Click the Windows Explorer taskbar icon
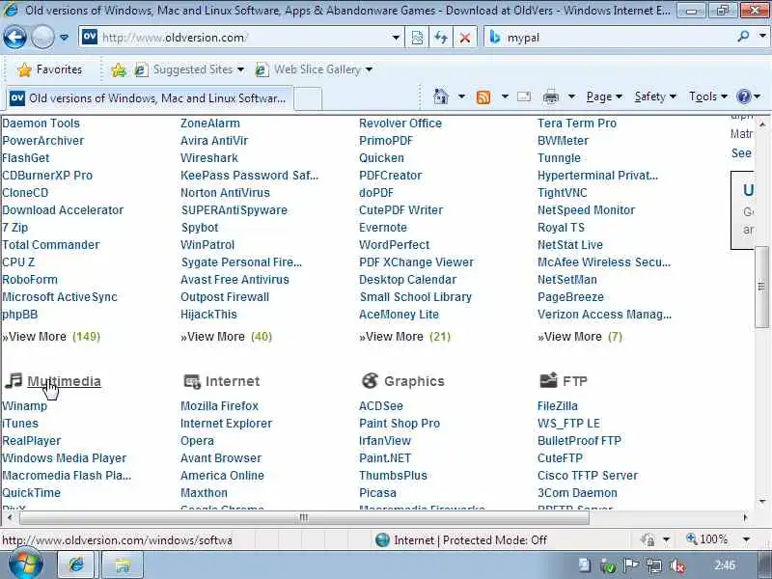Viewport: 772px width, 579px height. (123, 565)
